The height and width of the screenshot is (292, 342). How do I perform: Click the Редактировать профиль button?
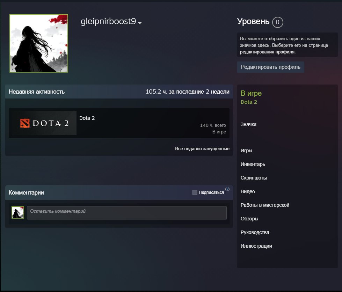pos(270,67)
